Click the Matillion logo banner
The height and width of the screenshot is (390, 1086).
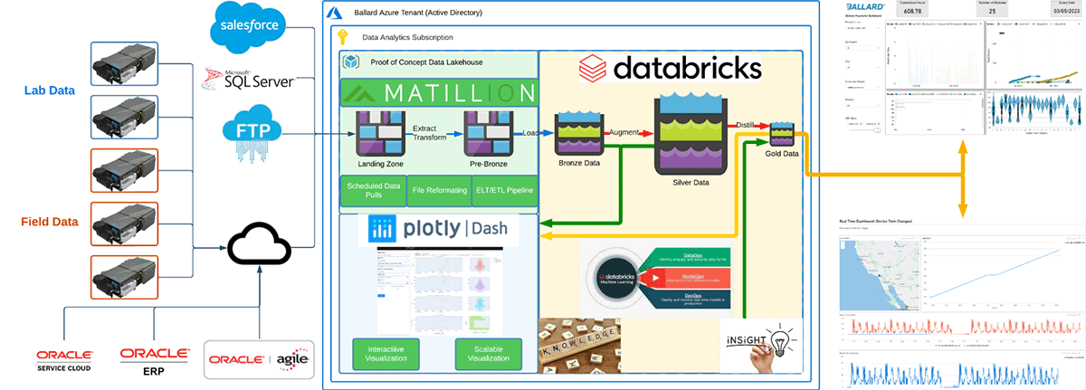tap(438, 92)
